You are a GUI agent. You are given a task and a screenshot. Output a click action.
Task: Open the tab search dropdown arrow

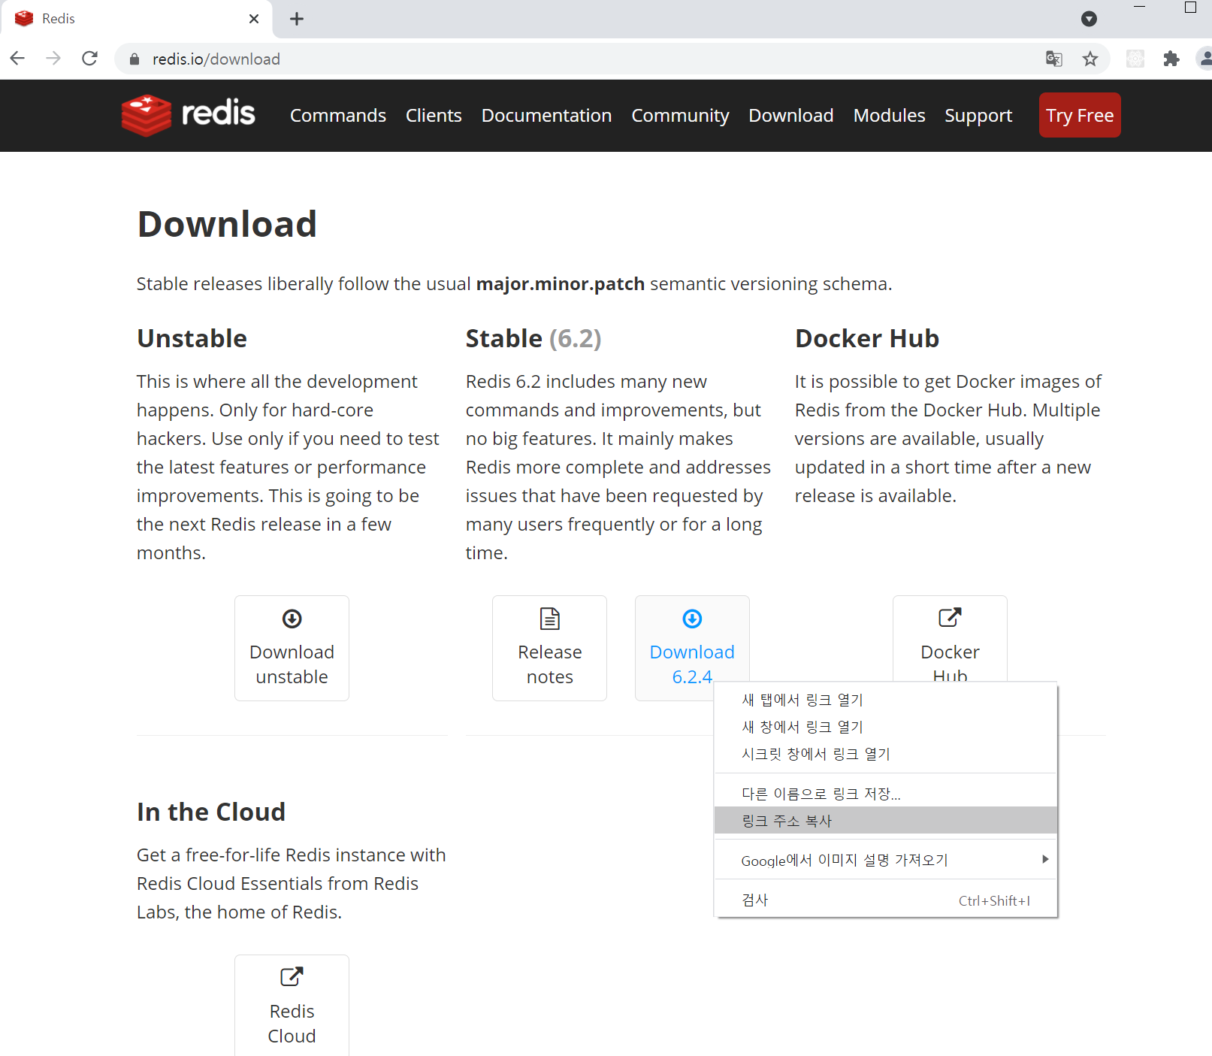[1089, 19]
